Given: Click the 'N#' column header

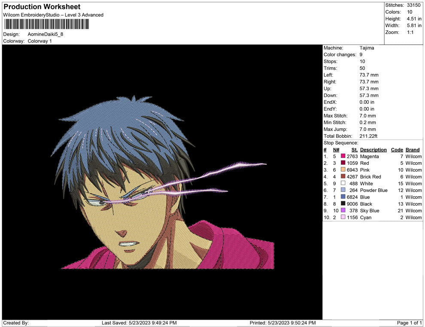Looking at the screenshot, I should [x=336, y=150].
